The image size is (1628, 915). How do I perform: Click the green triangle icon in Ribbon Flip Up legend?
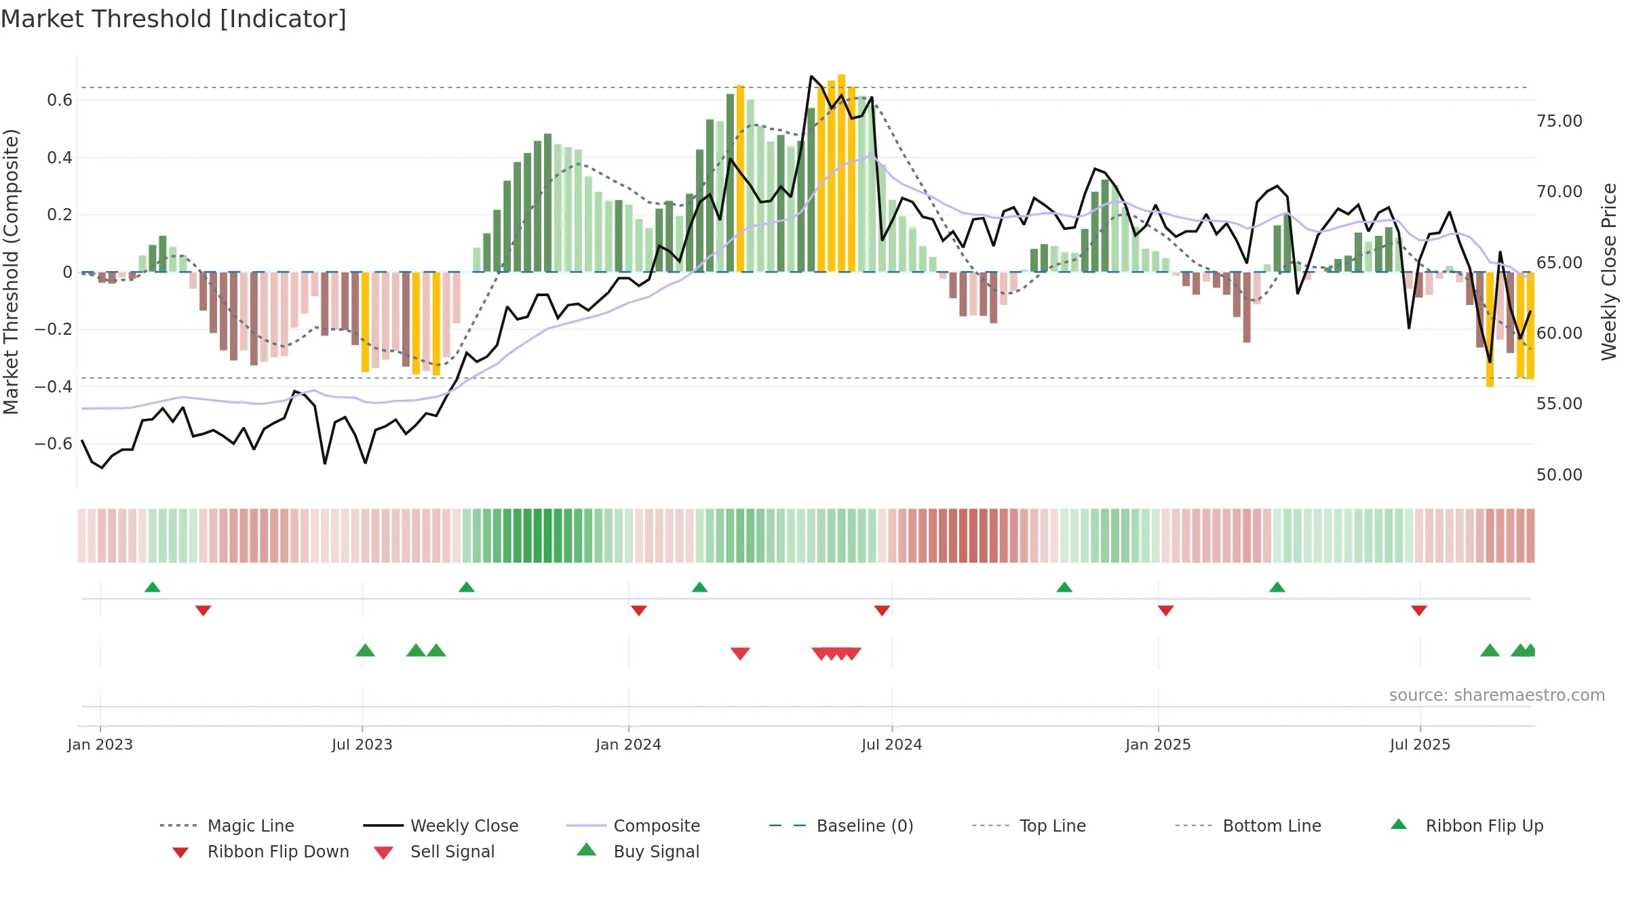coord(1399,824)
